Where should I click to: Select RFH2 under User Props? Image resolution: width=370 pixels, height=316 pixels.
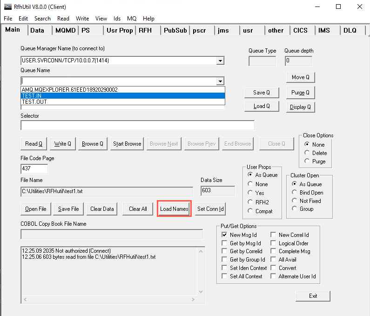pyautogui.click(x=258, y=202)
